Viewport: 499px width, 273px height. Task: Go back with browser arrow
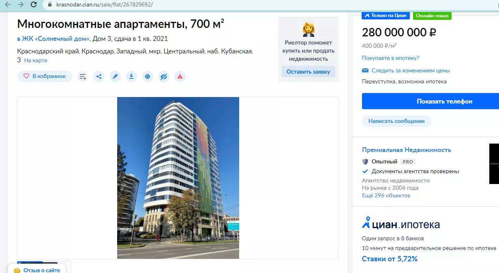pos(7,4)
